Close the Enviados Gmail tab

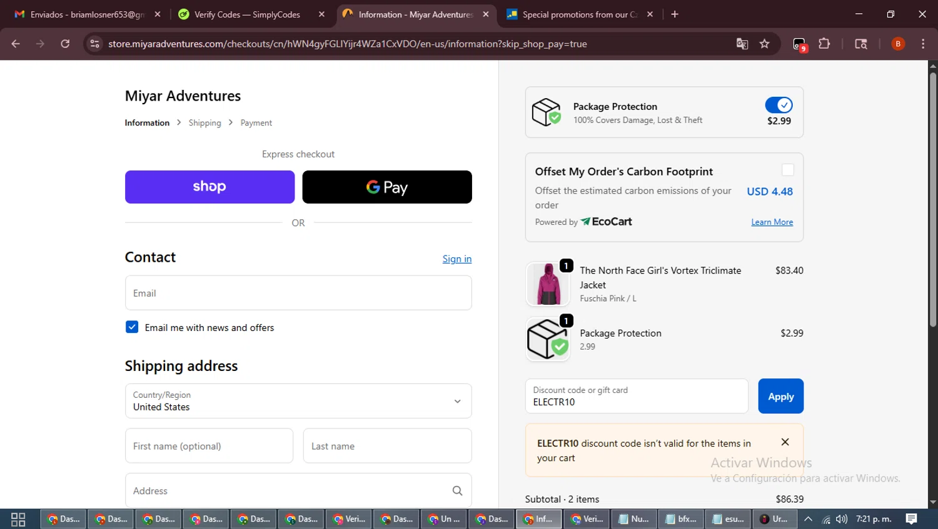pyautogui.click(x=158, y=14)
